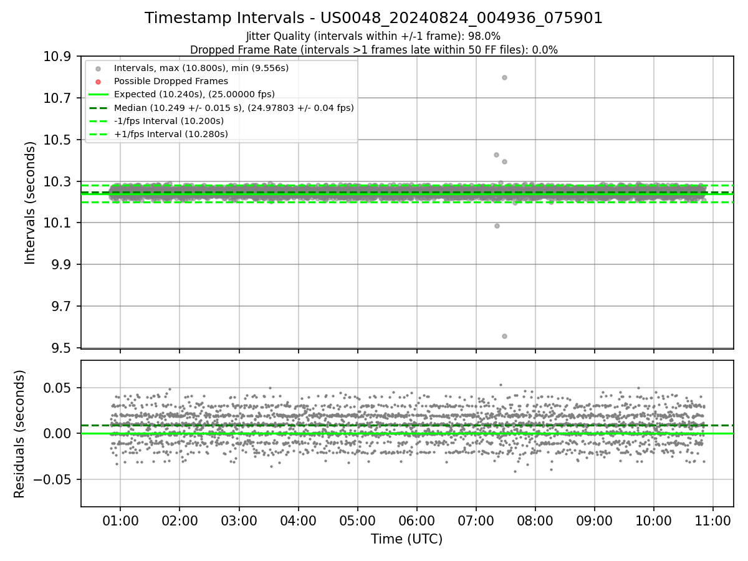Click the dark green dashed legend line for Median
This screenshot has height=561, width=748.
tap(98, 108)
